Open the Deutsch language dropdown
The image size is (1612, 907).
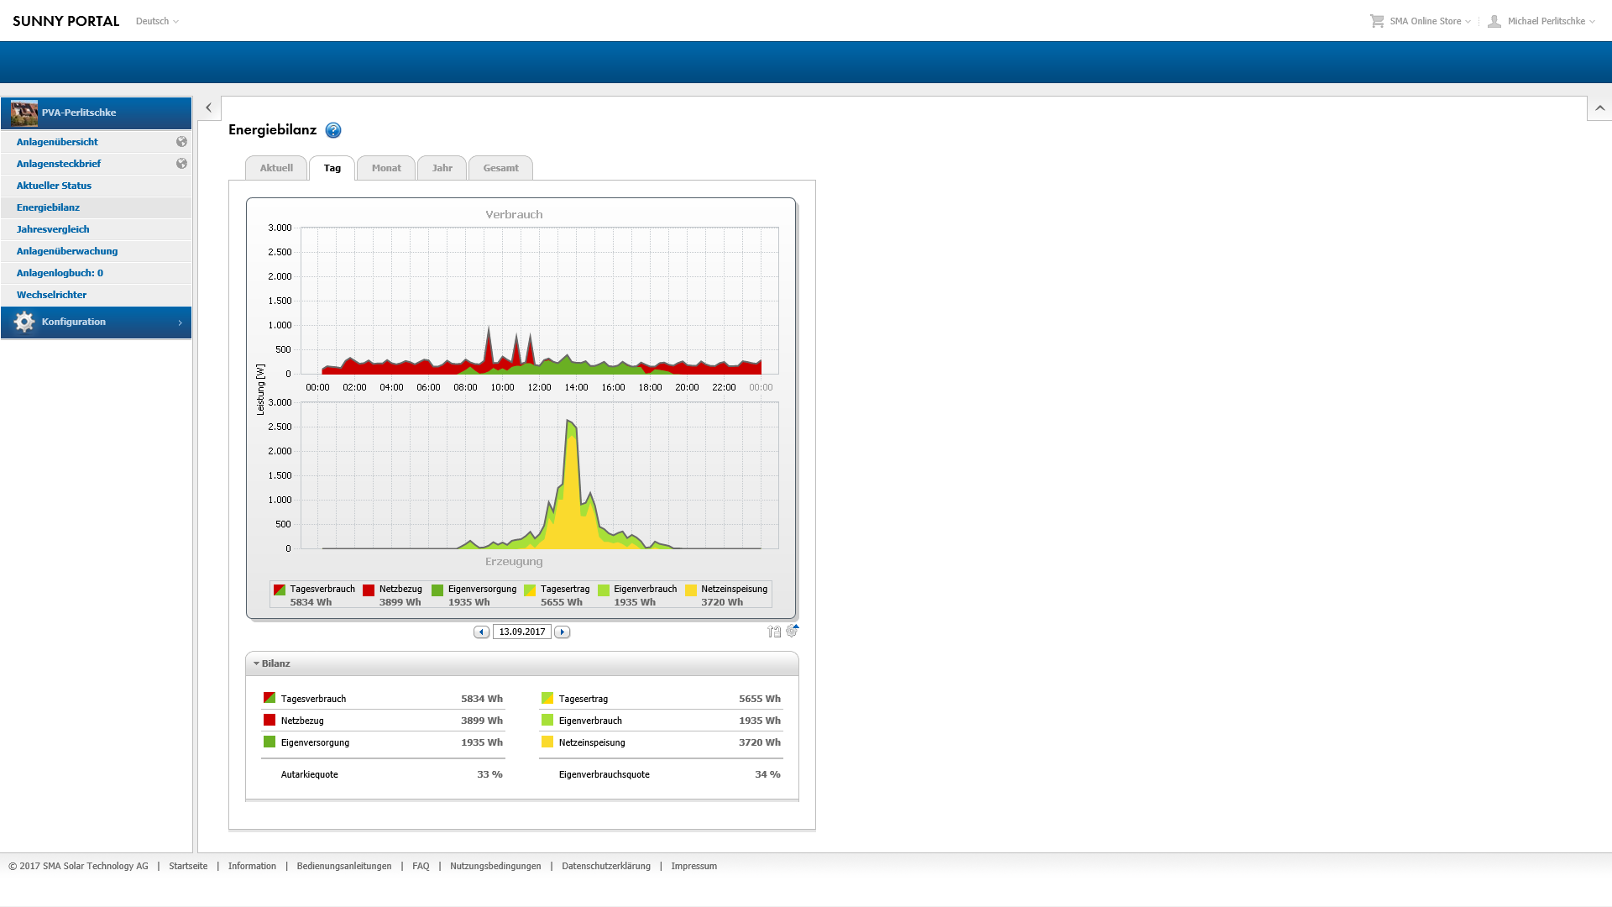coord(157,21)
